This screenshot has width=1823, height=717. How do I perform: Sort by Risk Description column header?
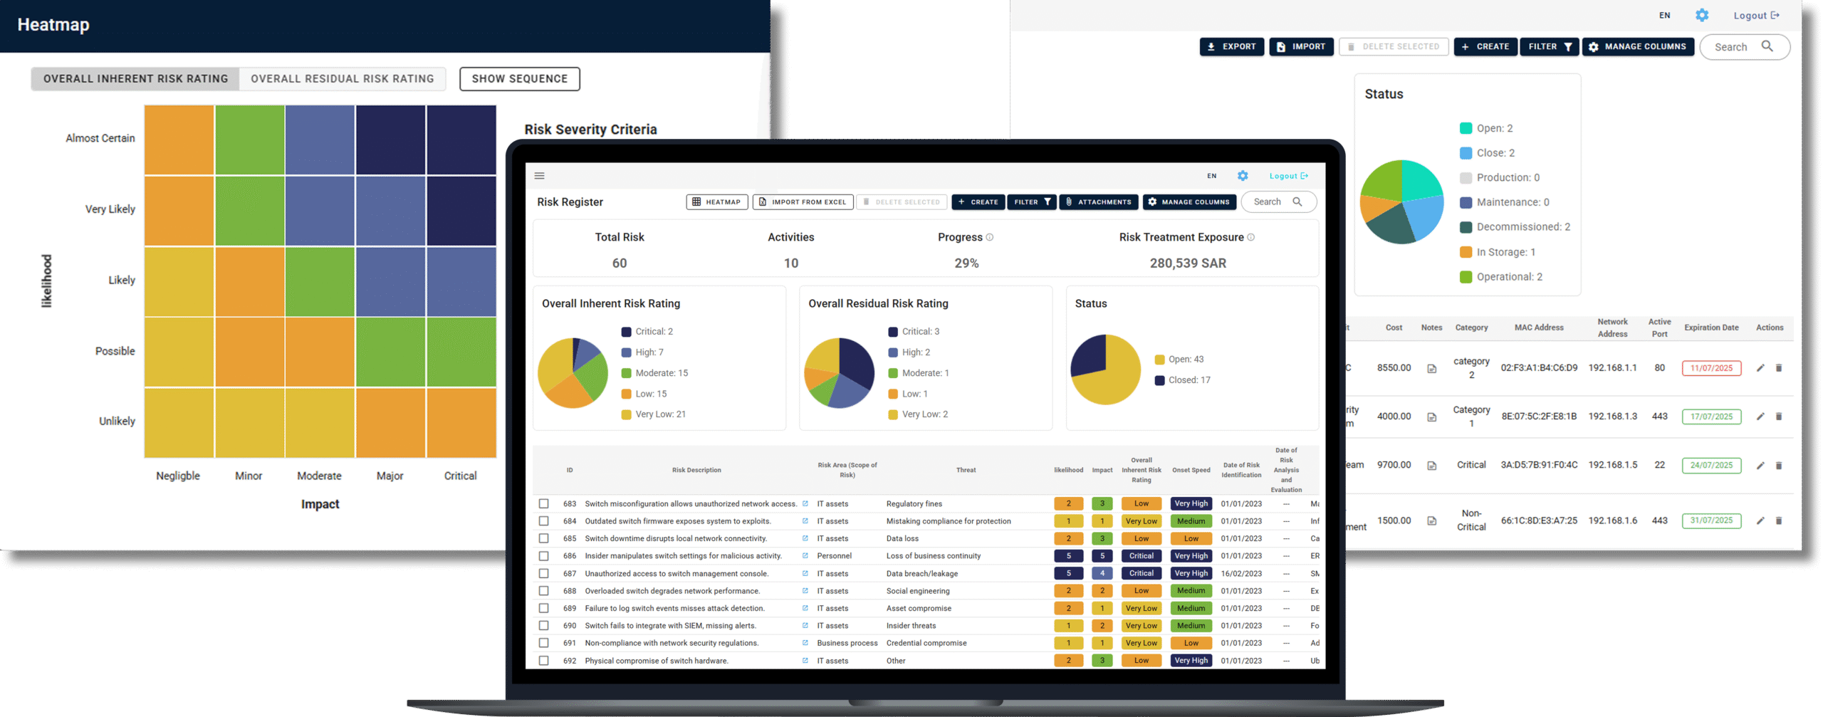tap(696, 470)
